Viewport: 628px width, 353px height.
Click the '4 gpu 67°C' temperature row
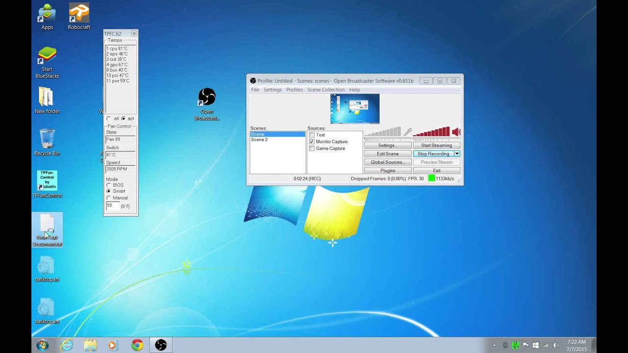[x=117, y=65]
